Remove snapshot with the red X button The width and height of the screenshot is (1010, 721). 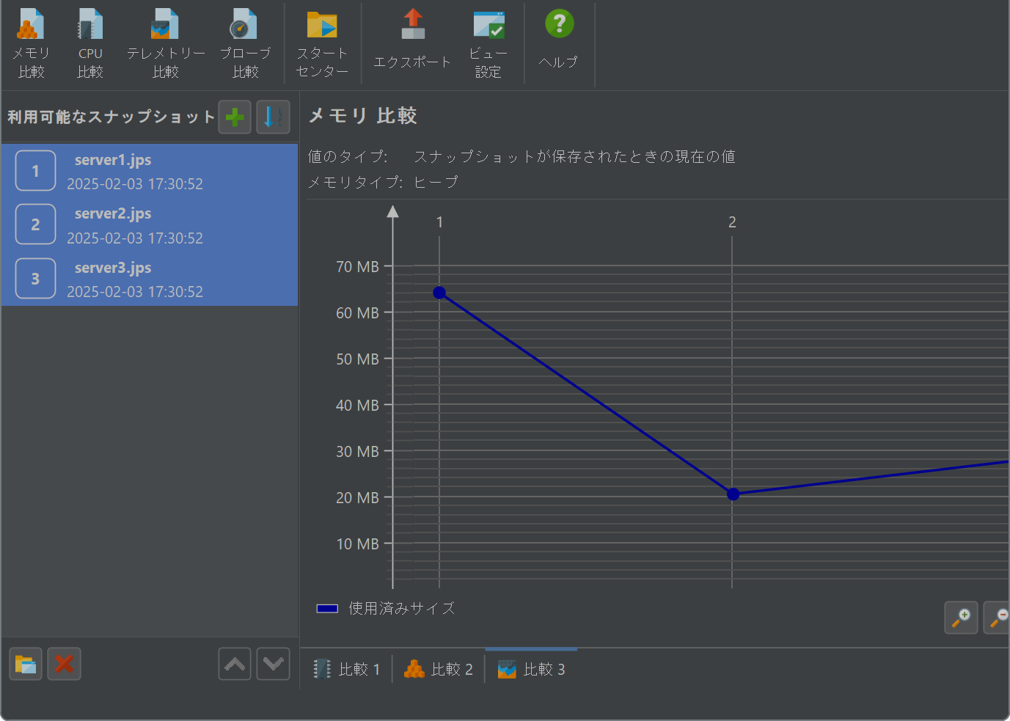click(x=64, y=665)
